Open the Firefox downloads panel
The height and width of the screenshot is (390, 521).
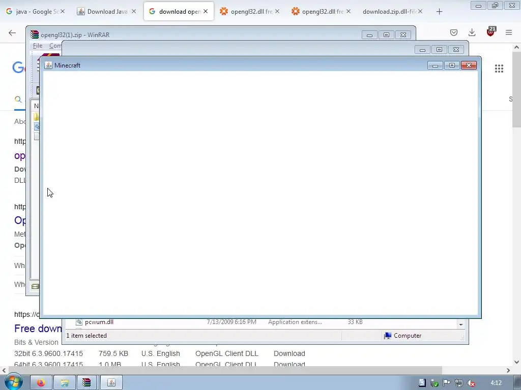point(472,32)
